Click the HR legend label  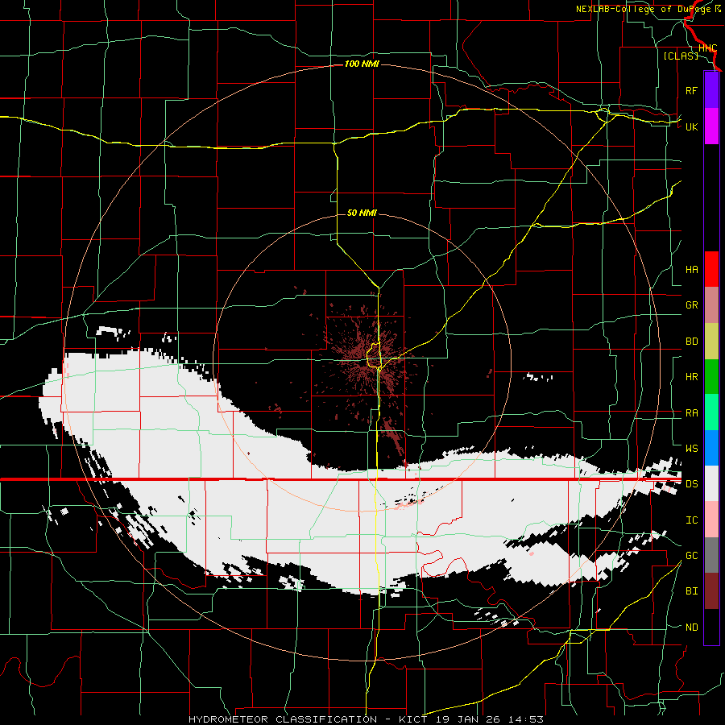click(691, 377)
